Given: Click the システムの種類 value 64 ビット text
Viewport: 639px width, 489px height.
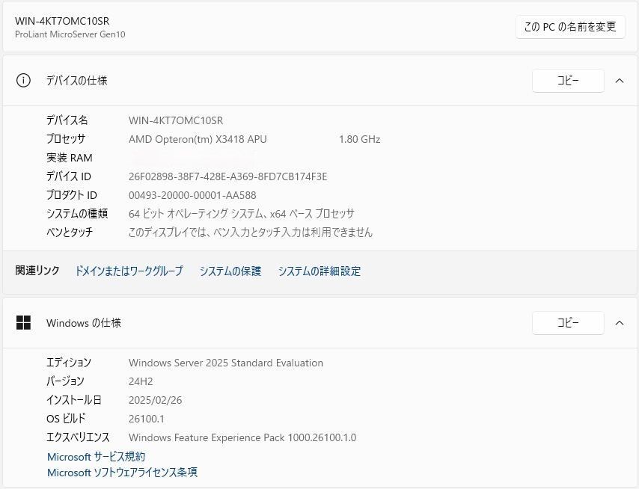Looking at the screenshot, I should 241,213.
